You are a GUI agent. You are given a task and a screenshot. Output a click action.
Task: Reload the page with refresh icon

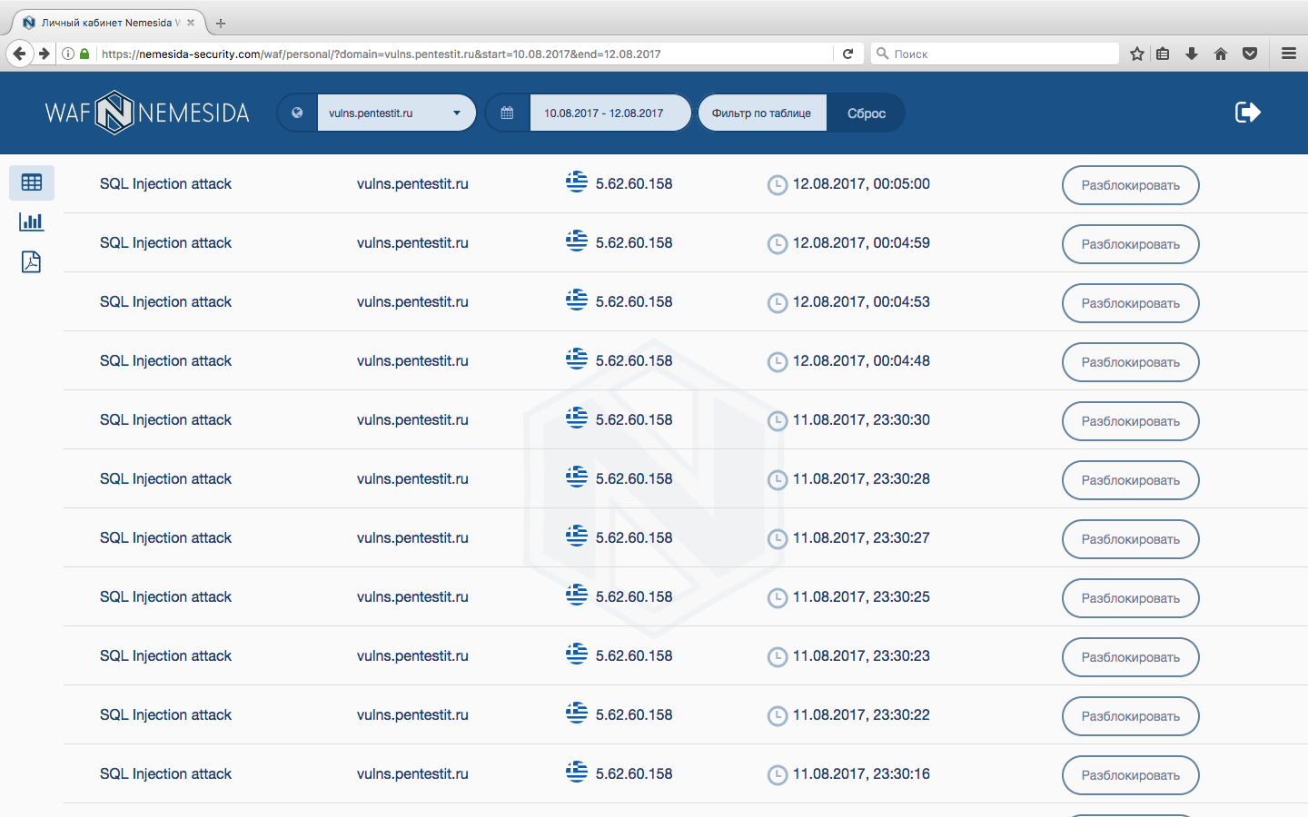pos(847,54)
